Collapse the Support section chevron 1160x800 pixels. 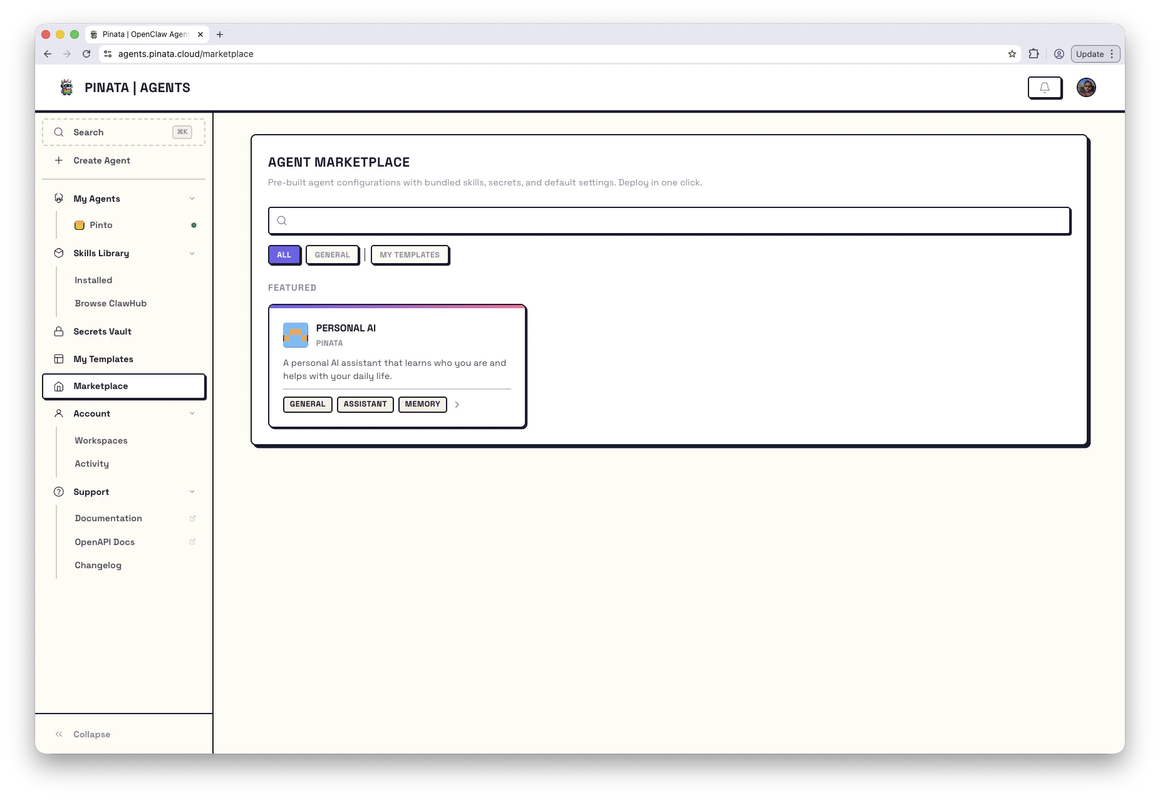point(192,492)
